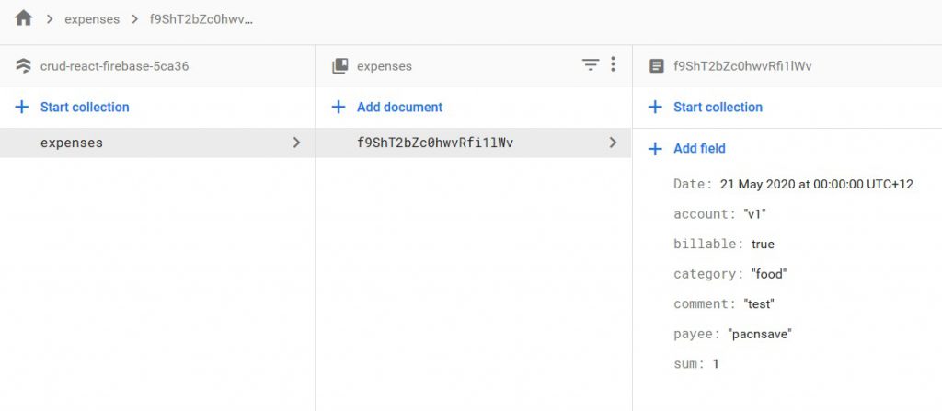Screen dimensions: 942x411
Task: Click the expenses collection icon
Action: point(340,66)
